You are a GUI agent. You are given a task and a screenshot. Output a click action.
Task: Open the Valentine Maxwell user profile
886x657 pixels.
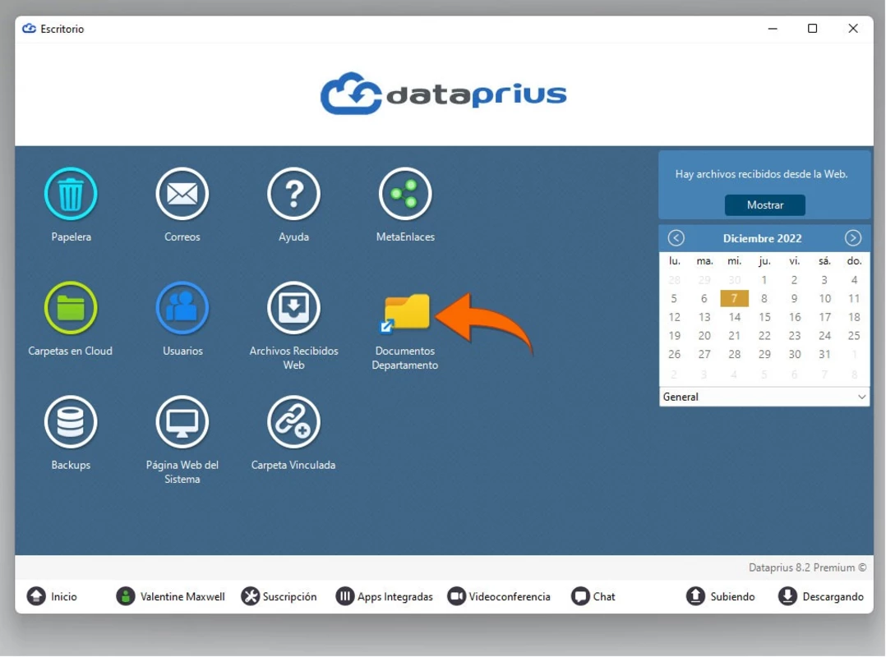[x=170, y=596]
